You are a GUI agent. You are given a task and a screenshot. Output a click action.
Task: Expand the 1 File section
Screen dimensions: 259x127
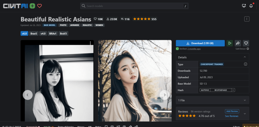click(245, 100)
